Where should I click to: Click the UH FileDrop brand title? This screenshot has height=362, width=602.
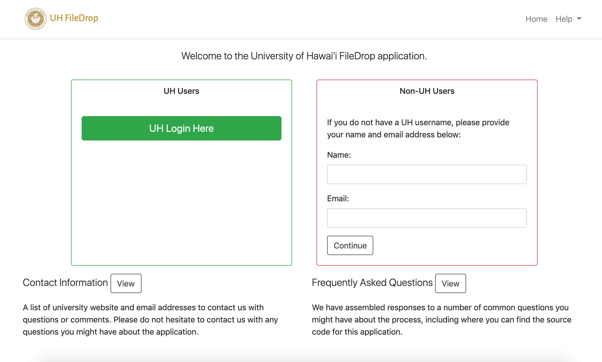[74, 18]
